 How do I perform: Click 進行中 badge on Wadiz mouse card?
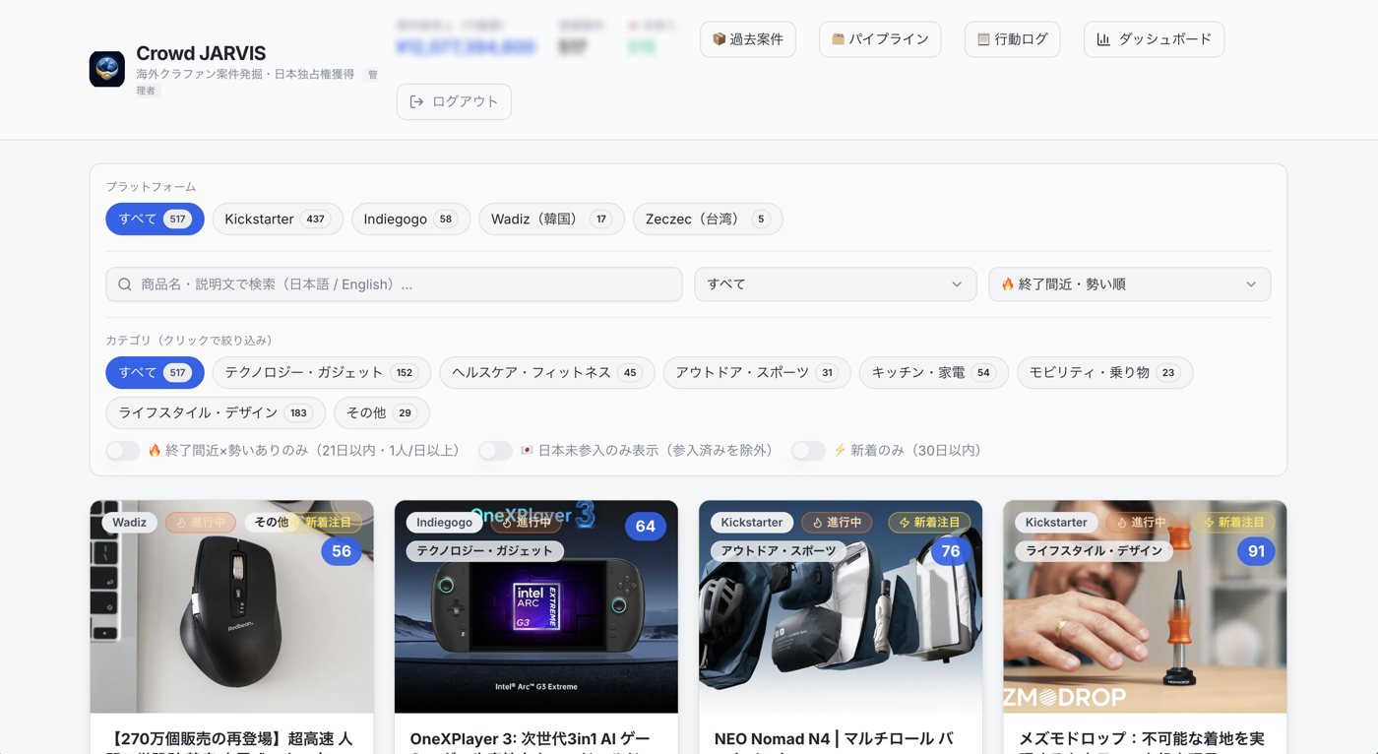(x=201, y=522)
